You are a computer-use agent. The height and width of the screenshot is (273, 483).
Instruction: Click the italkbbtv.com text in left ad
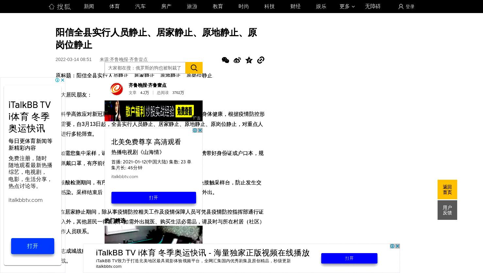[x=25, y=200]
